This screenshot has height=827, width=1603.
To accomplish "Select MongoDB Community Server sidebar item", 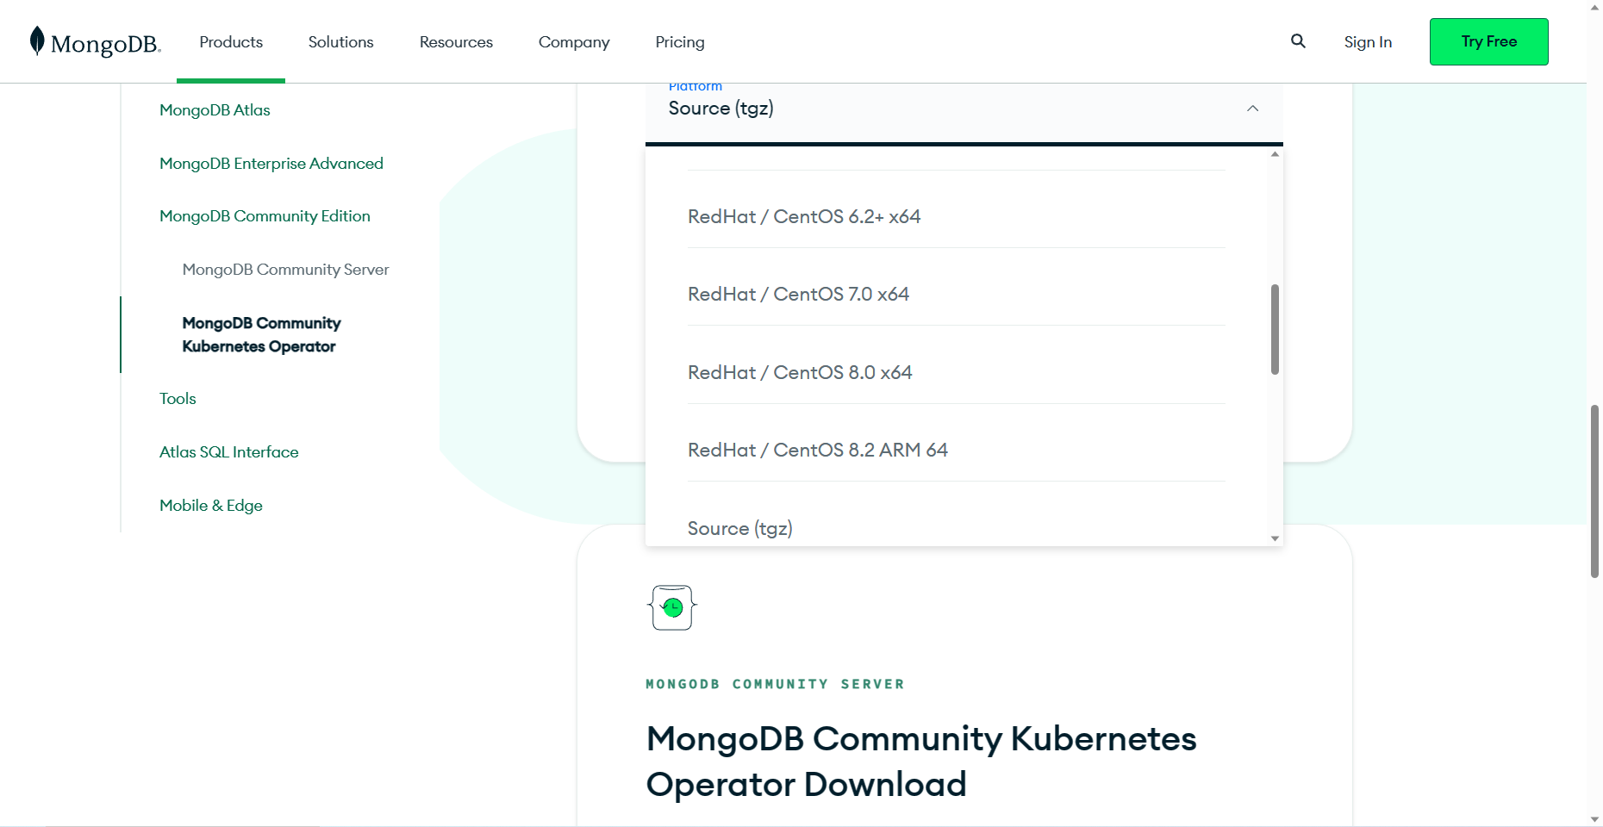I will 285,270.
